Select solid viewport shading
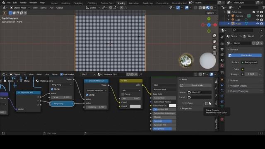Viewport: 265px width, 149px height. 204,8
